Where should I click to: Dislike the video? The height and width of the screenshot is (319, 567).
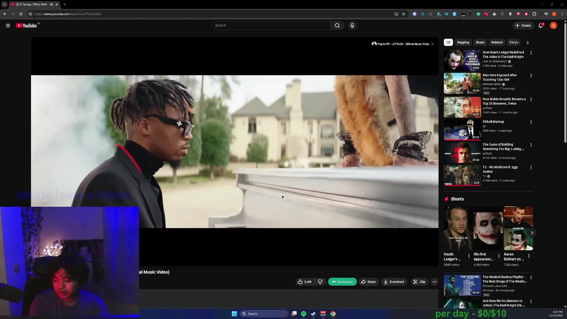coord(320,282)
